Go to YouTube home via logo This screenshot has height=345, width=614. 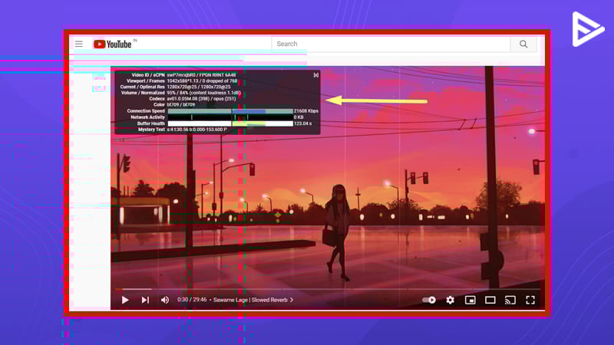point(112,44)
